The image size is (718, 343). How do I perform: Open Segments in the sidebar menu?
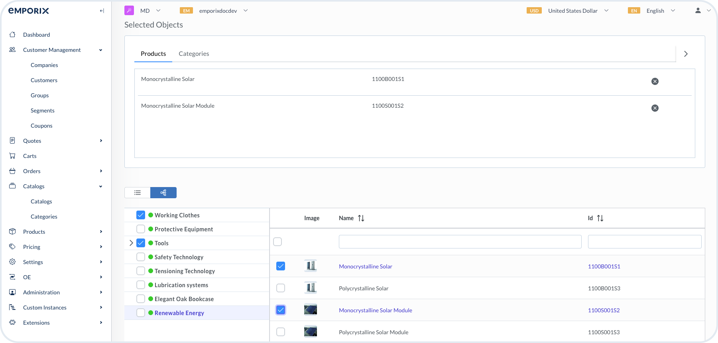pyautogui.click(x=43, y=110)
